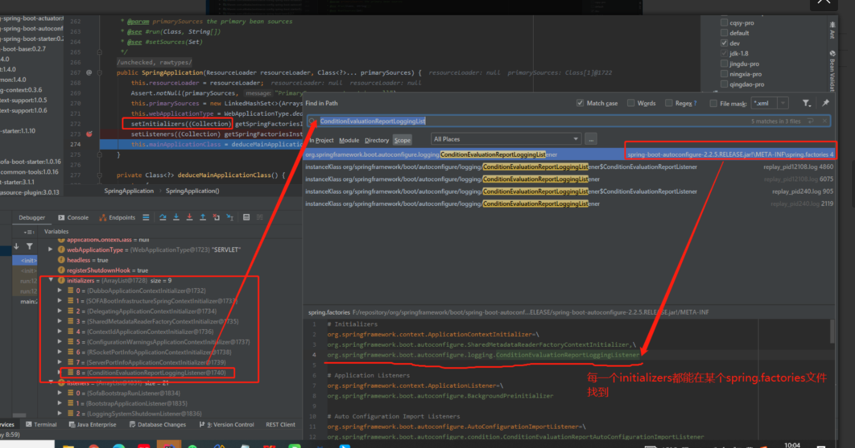Check the ningxia-pro profile
The height and width of the screenshot is (448, 855).
(724, 74)
